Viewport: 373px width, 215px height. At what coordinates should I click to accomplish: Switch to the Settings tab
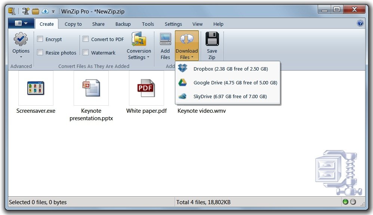point(173,24)
